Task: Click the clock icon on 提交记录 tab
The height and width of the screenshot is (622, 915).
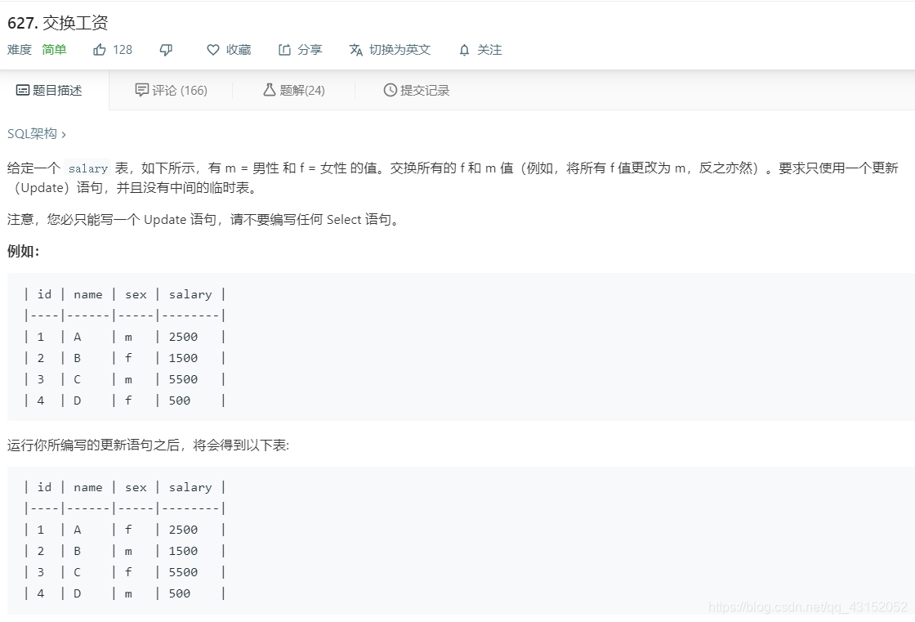Action: 390,90
